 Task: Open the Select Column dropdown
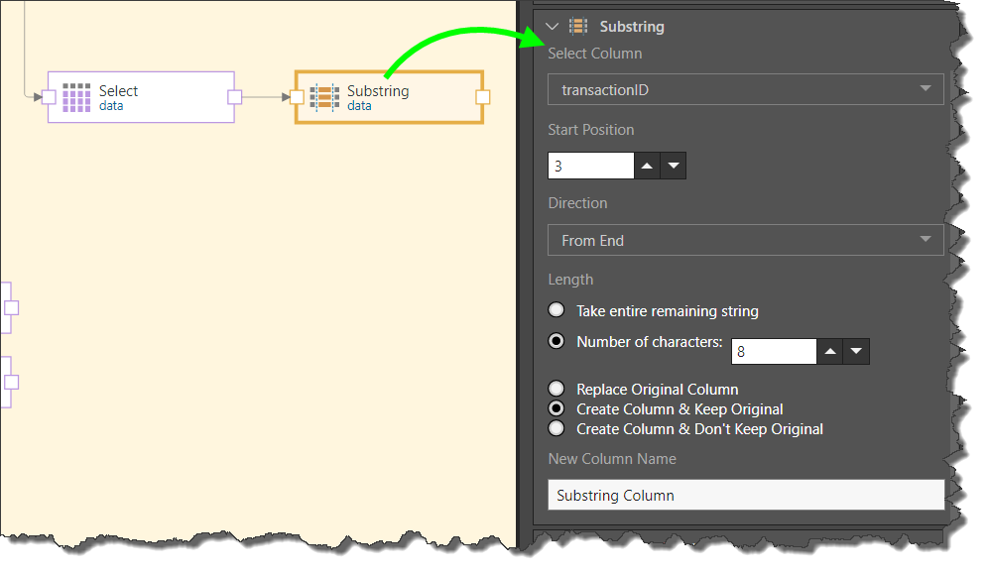tap(745, 89)
